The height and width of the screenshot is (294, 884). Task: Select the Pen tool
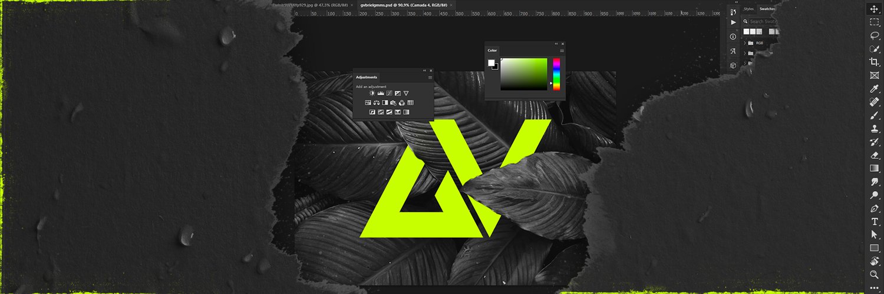[x=875, y=208]
